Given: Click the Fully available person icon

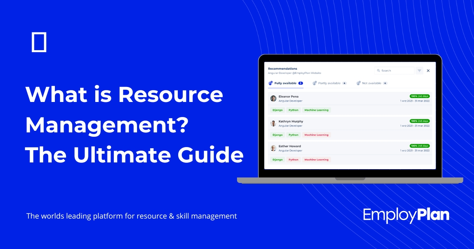Looking at the screenshot, I should pos(271,83).
